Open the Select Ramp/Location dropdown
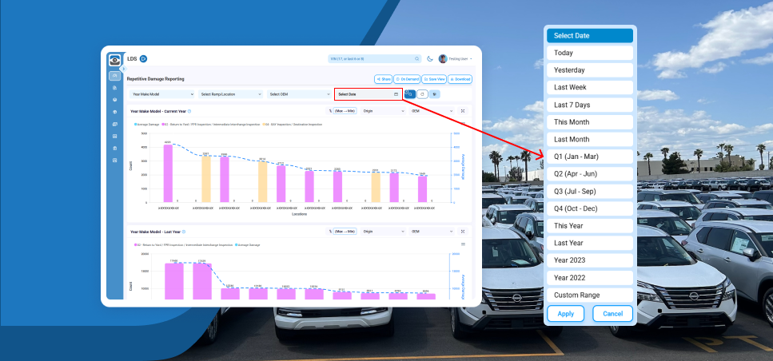Viewport: 773px width, 361px height. point(231,94)
